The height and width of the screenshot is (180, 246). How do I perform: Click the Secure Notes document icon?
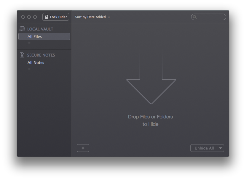click(x=22, y=55)
